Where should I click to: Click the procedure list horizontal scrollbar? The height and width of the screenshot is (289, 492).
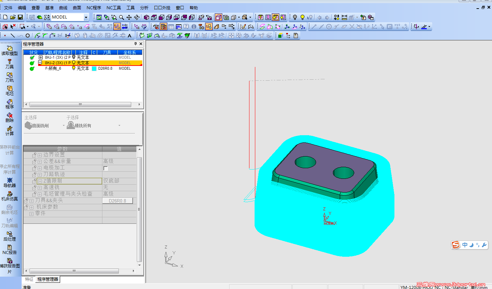(80, 105)
